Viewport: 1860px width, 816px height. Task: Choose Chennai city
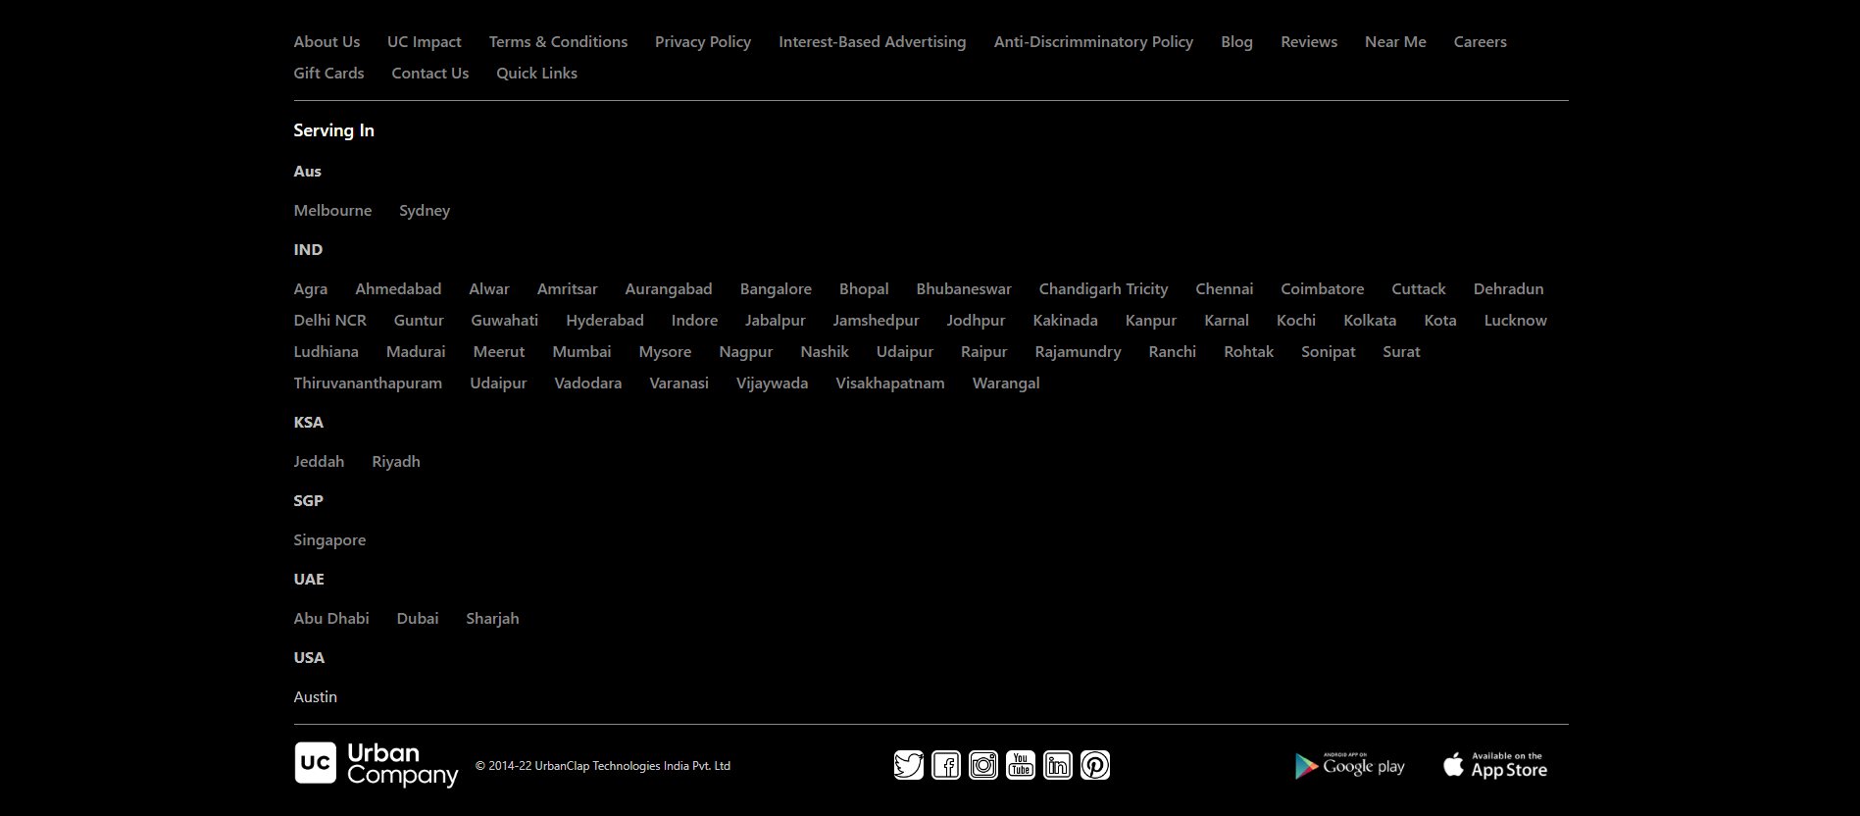click(x=1224, y=289)
